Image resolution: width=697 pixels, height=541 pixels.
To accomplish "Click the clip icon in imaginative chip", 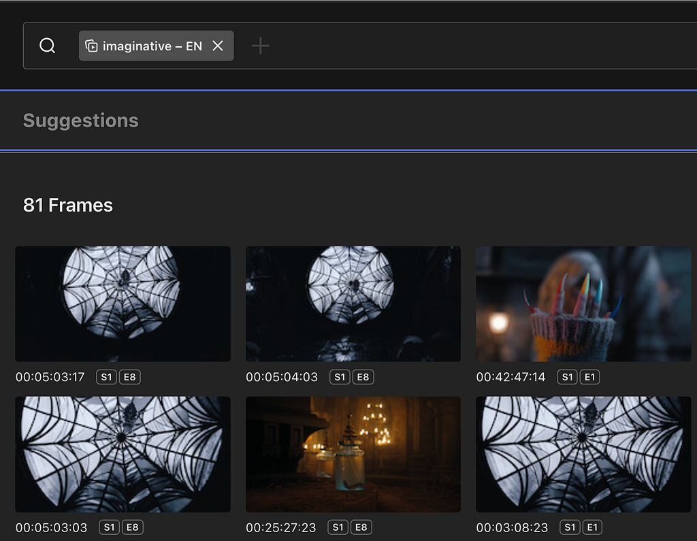I will [91, 46].
